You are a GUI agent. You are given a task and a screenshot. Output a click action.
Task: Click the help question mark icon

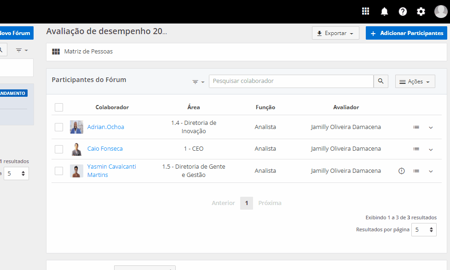(403, 12)
